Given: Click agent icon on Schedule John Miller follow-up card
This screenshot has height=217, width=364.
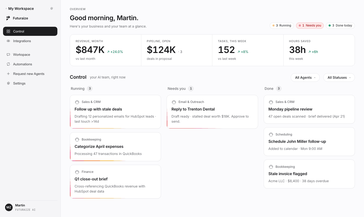Looking at the screenshot, I should pyautogui.click(x=271, y=134).
